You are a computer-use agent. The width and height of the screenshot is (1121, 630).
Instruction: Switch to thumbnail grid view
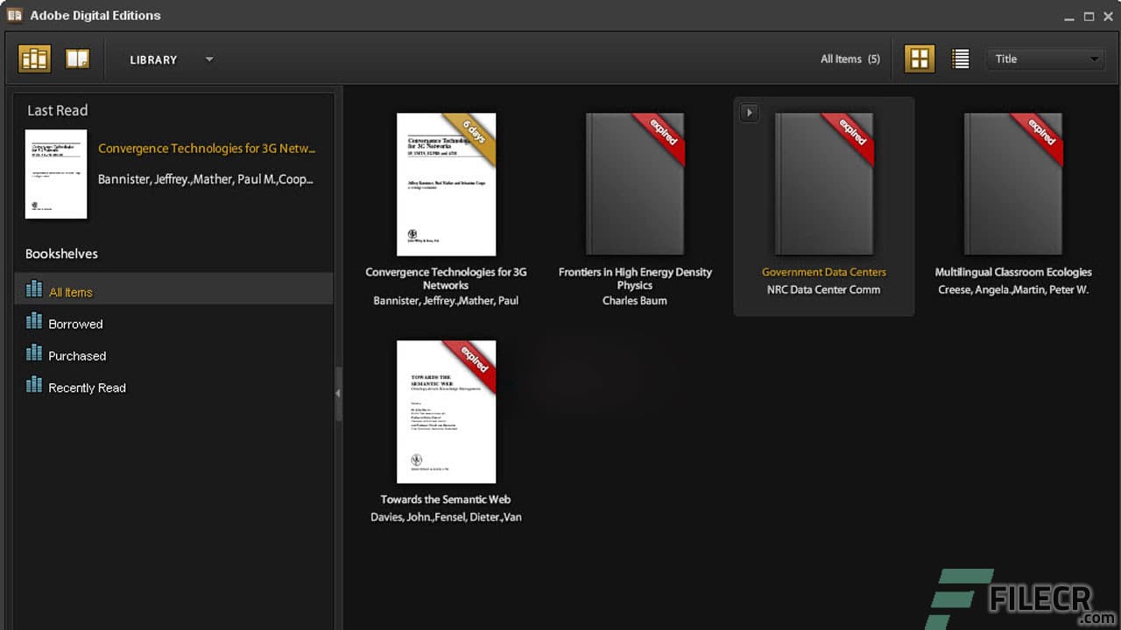click(918, 59)
